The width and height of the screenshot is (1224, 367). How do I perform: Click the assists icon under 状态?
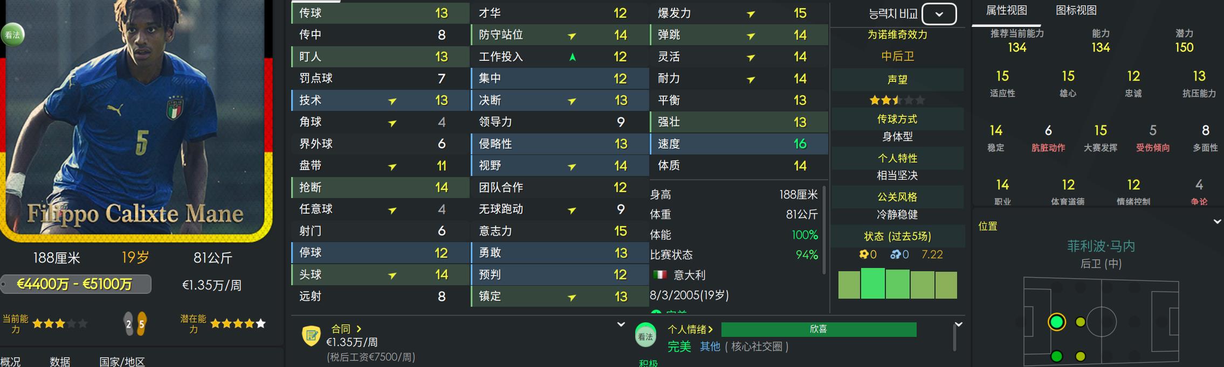click(895, 254)
